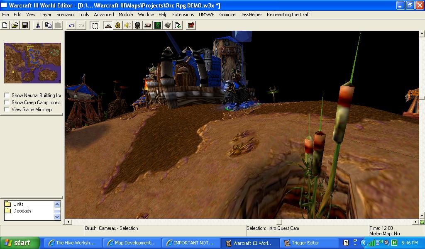Click the Windows start button
The width and height of the screenshot is (425, 249).
pos(20,243)
